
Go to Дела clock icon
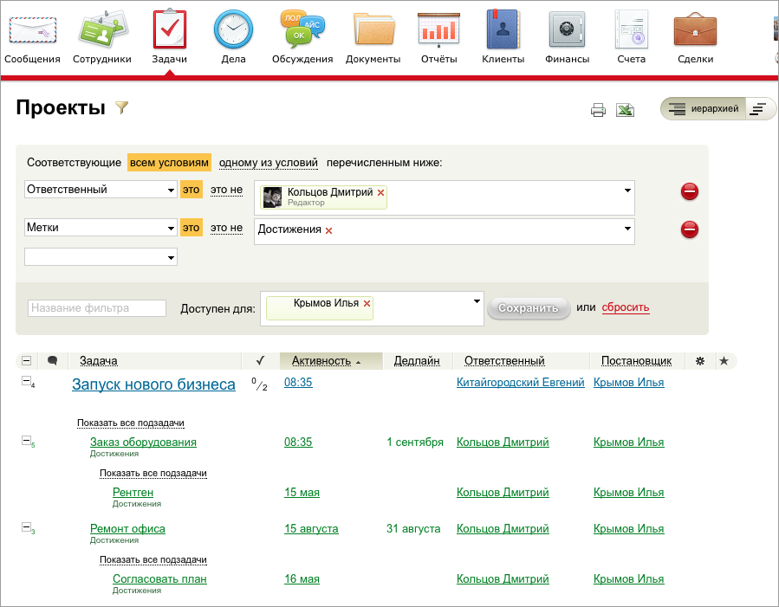(232, 31)
